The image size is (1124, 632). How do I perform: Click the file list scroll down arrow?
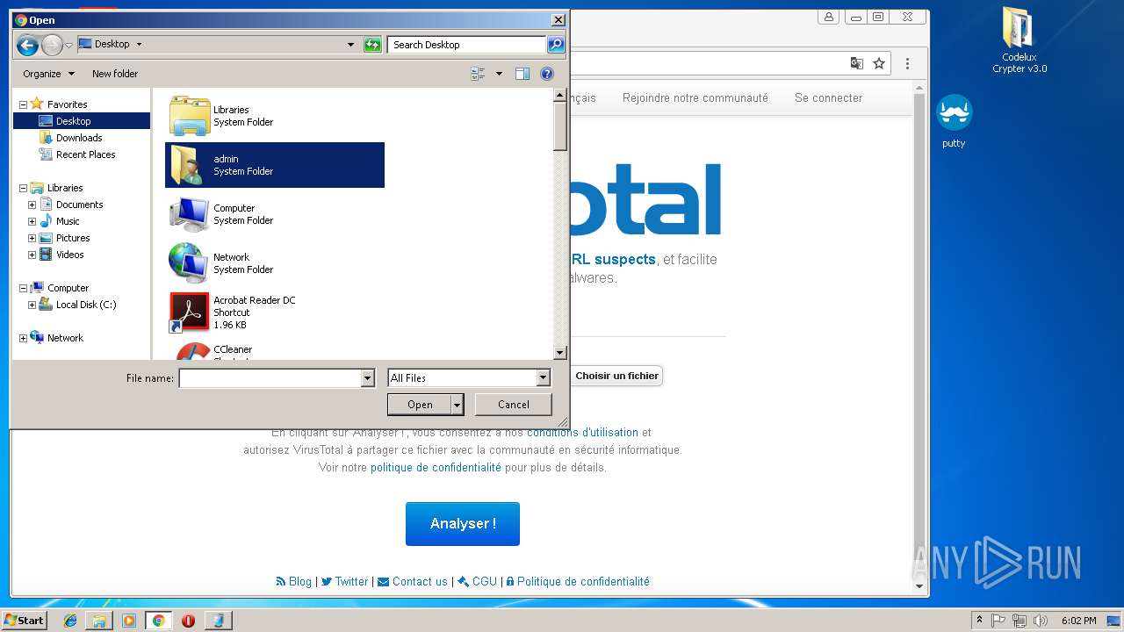pyautogui.click(x=560, y=353)
